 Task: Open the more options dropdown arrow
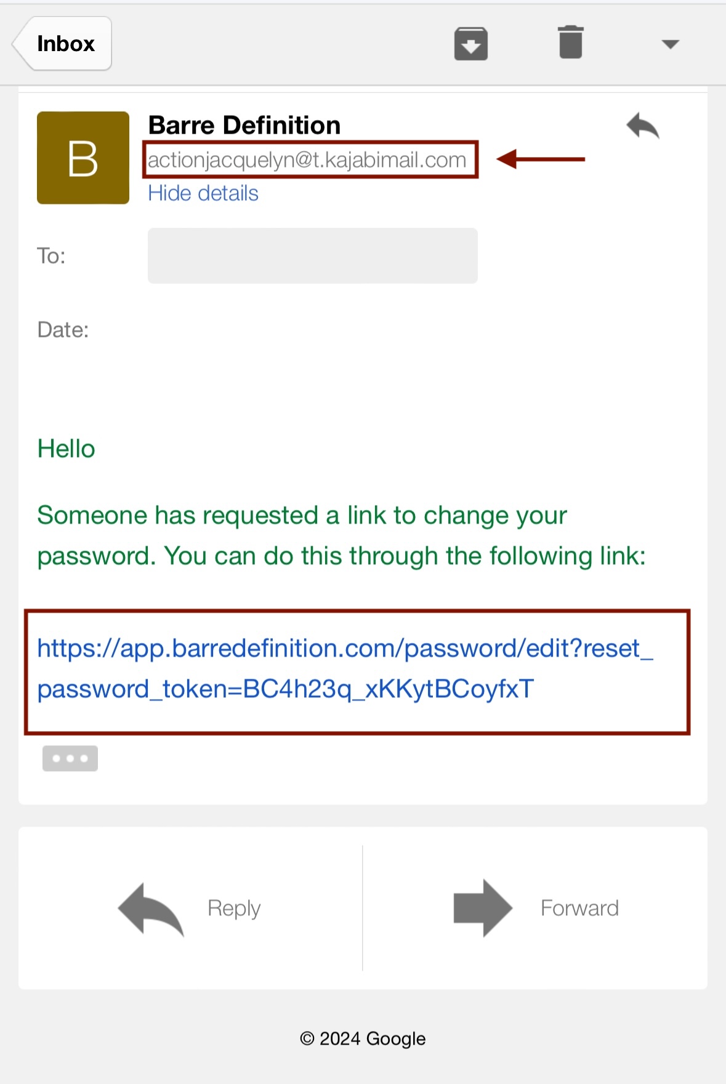(x=670, y=44)
